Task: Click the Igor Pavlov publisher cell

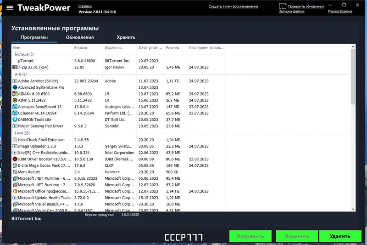Action: click(114, 67)
